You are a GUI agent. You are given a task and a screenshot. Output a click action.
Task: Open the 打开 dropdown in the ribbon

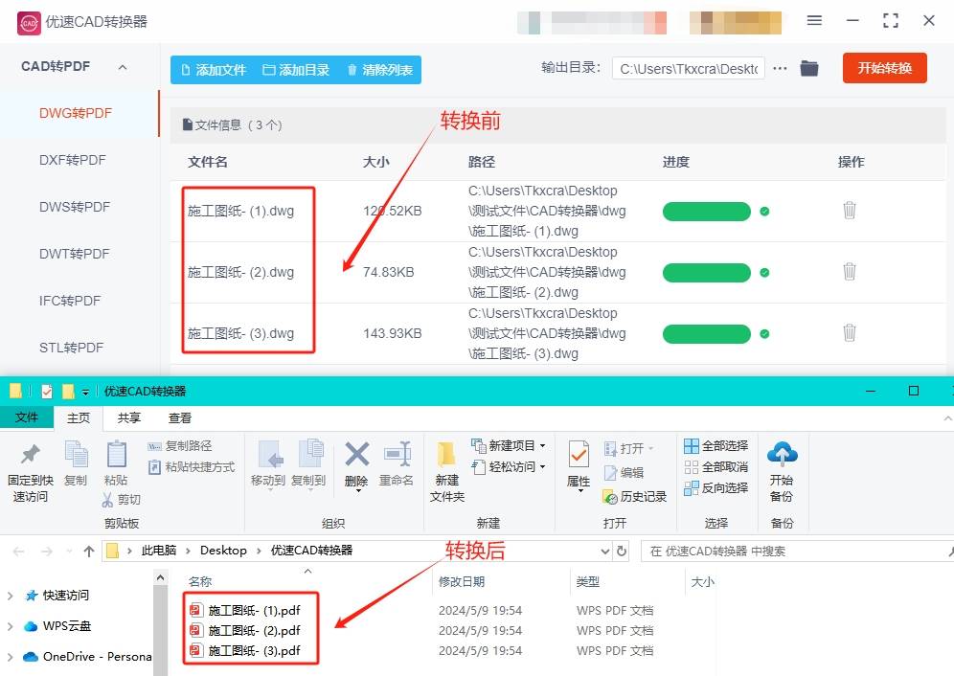tap(629, 448)
